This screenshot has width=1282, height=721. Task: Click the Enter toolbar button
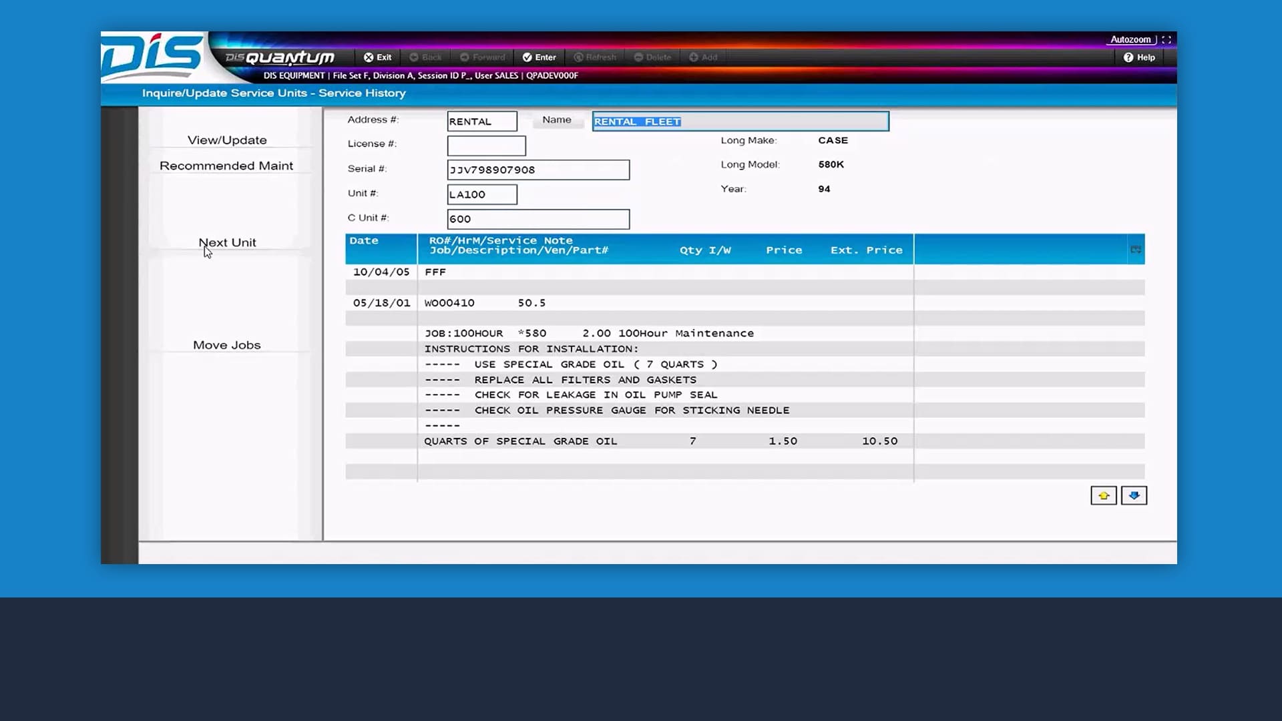click(x=539, y=57)
